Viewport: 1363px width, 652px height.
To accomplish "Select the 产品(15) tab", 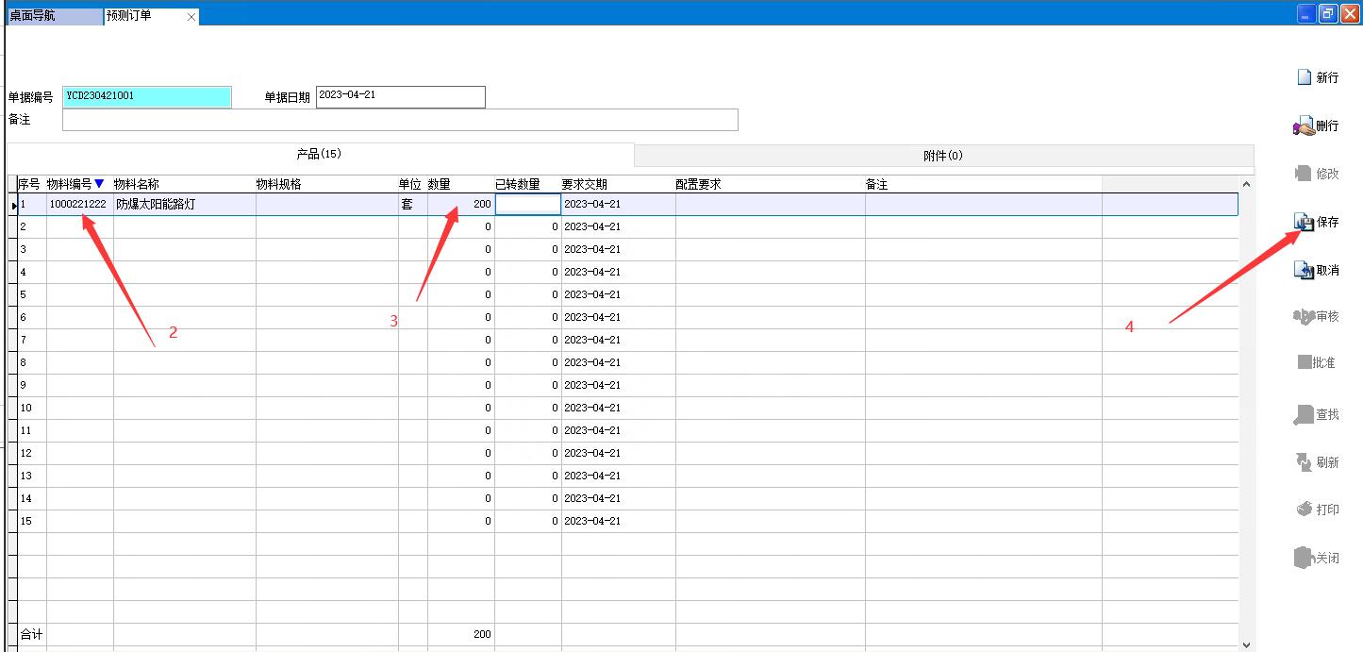I will click(x=319, y=154).
